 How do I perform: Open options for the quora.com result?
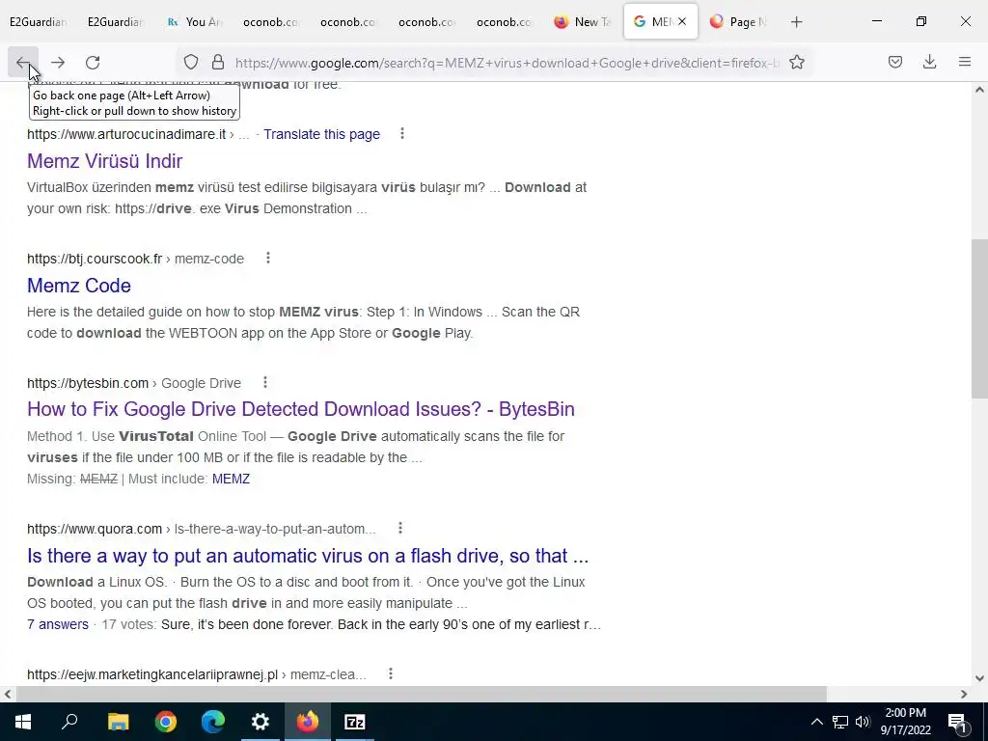(x=400, y=529)
